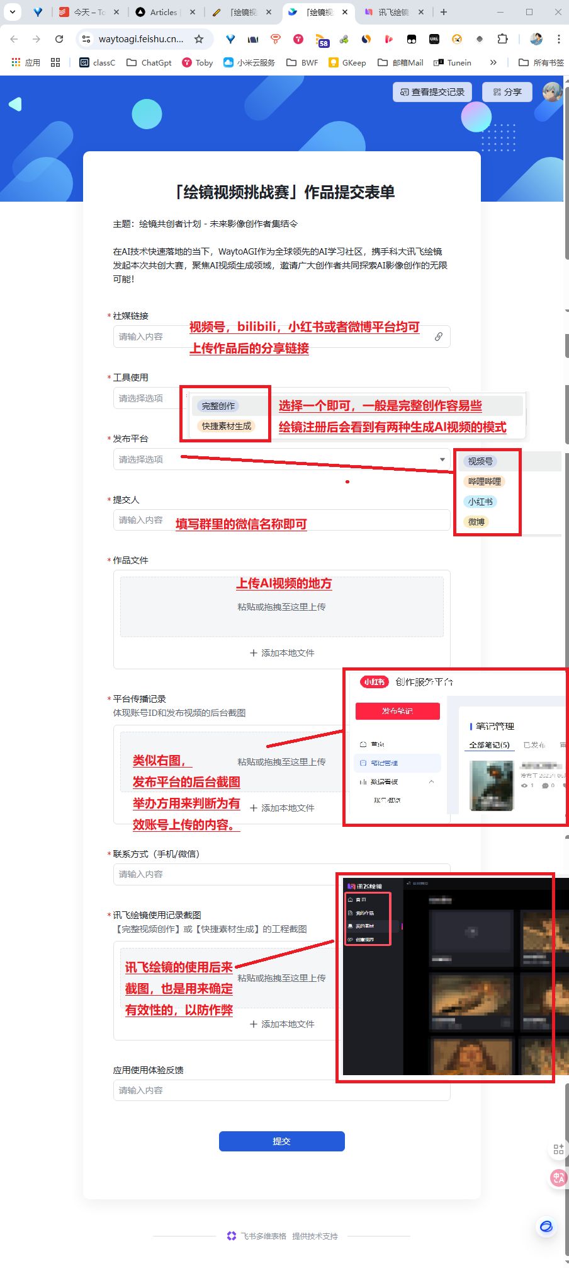This screenshot has height=1268, width=569.
Task: Click the link icon in 社媒链接 field
Action: (439, 337)
